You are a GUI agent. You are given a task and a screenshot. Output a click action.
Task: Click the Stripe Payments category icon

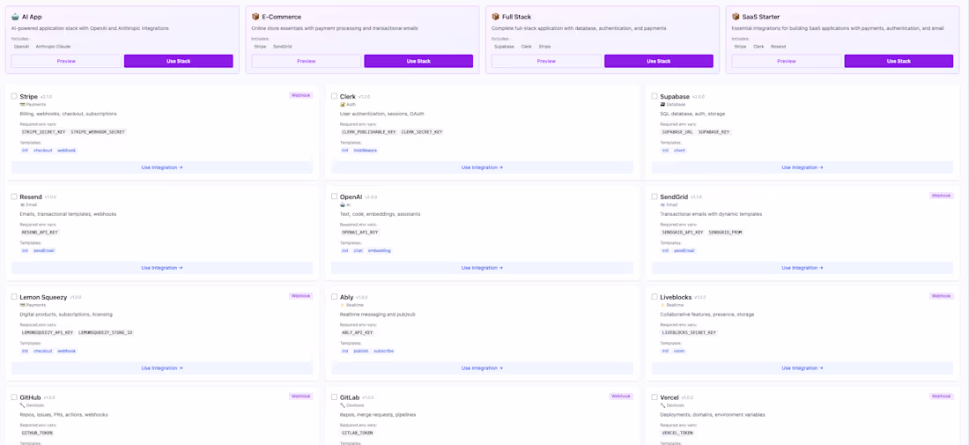coord(22,105)
